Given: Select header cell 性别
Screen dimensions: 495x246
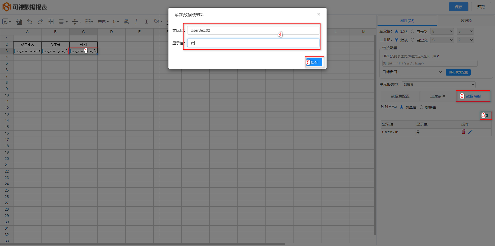Looking at the screenshot, I should tap(84, 45).
